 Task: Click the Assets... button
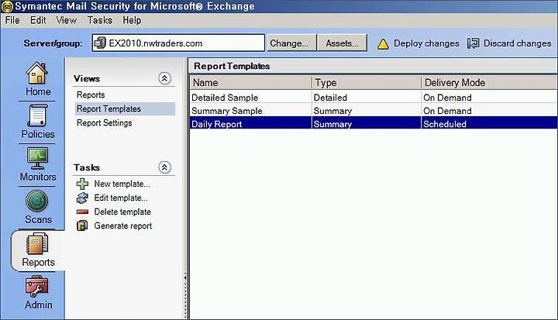[x=343, y=43]
